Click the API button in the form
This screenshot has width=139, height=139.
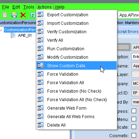[135, 47]
